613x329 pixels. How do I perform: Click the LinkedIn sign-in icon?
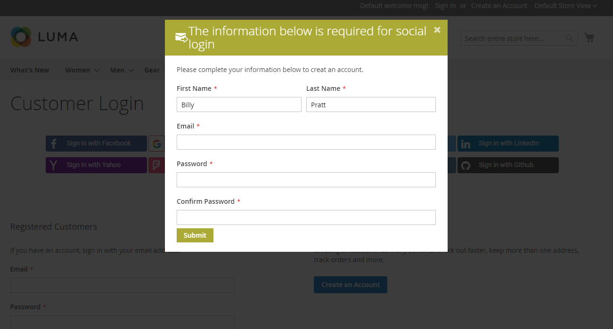coord(466,144)
